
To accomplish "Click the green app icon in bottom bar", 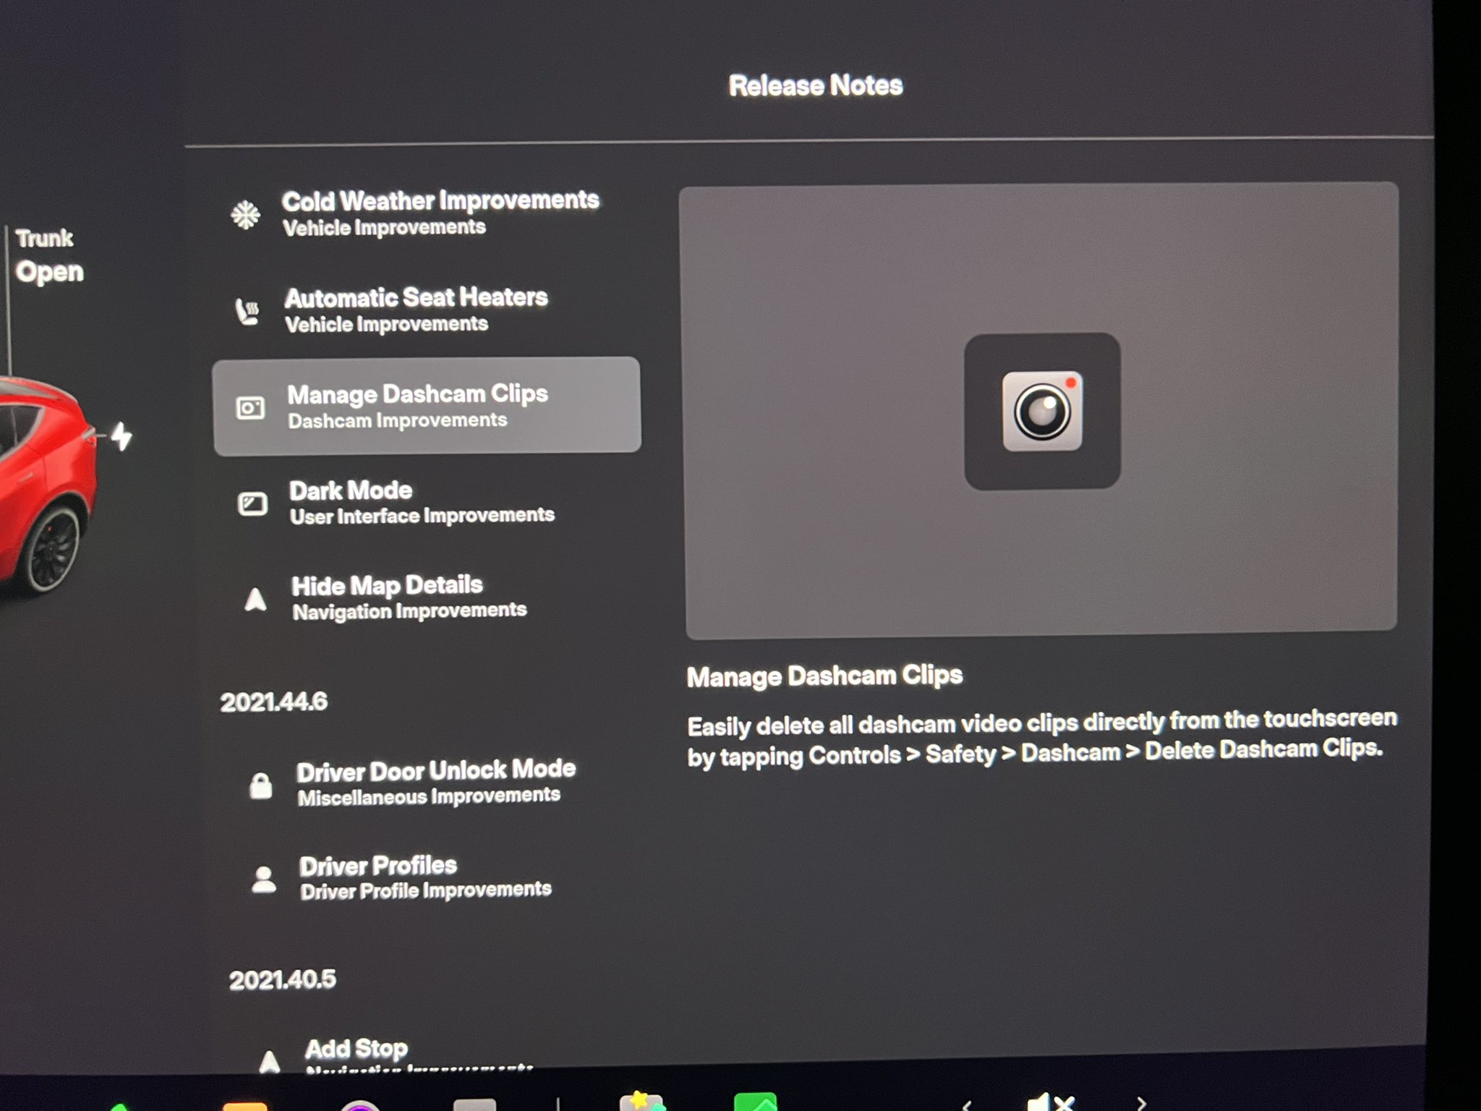I will [754, 1102].
